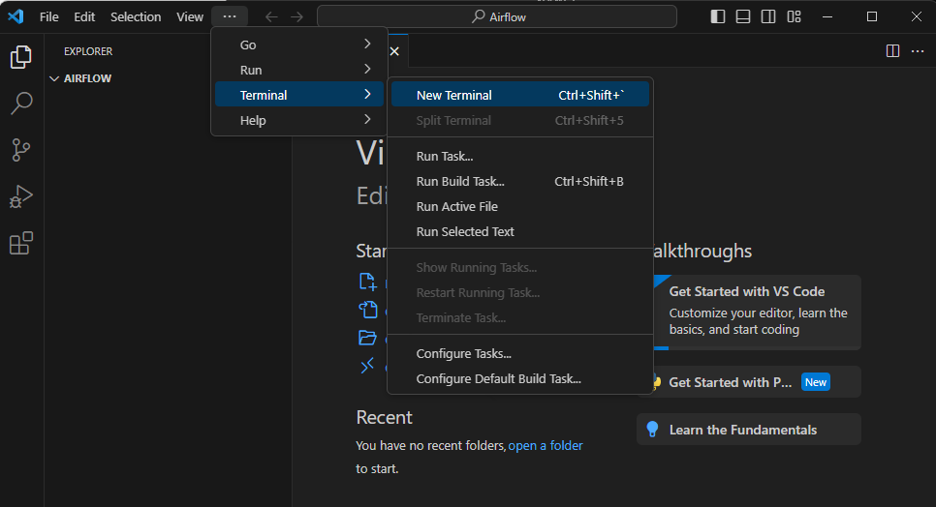Image resolution: width=936 pixels, height=507 pixels.
Task: Click the New File icon under Start
Action: (x=368, y=282)
